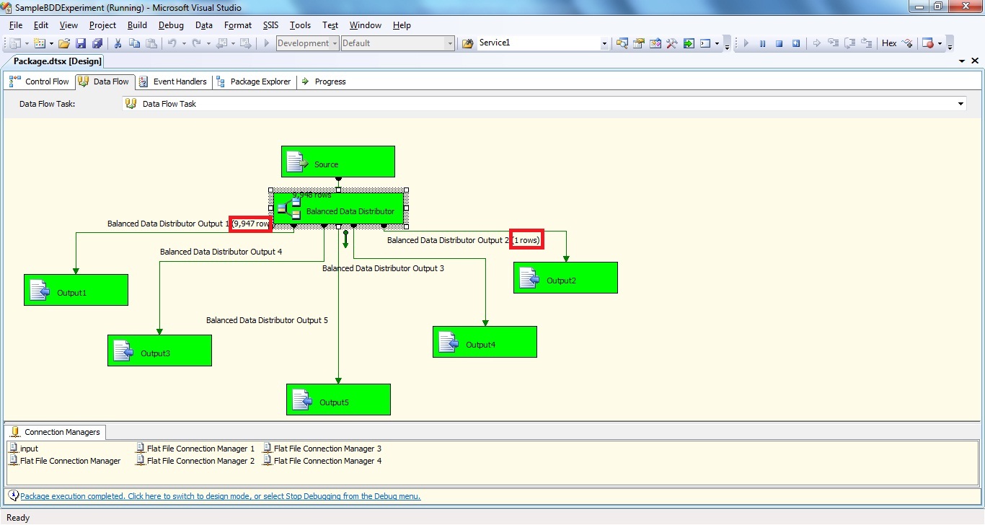Open the SSIS menu

270,25
